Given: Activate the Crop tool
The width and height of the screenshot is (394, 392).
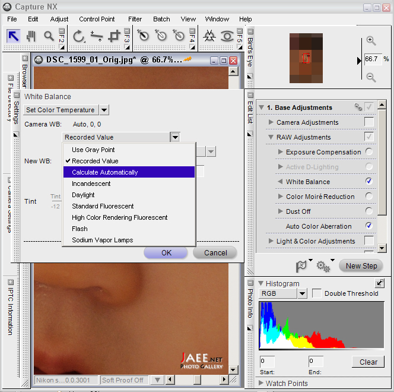Looking at the screenshot, I should coord(115,36).
